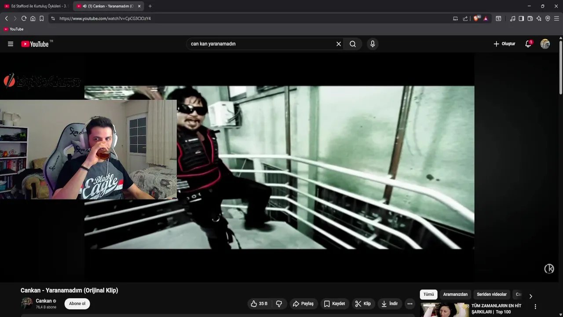Clear the search query with X

(339, 44)
